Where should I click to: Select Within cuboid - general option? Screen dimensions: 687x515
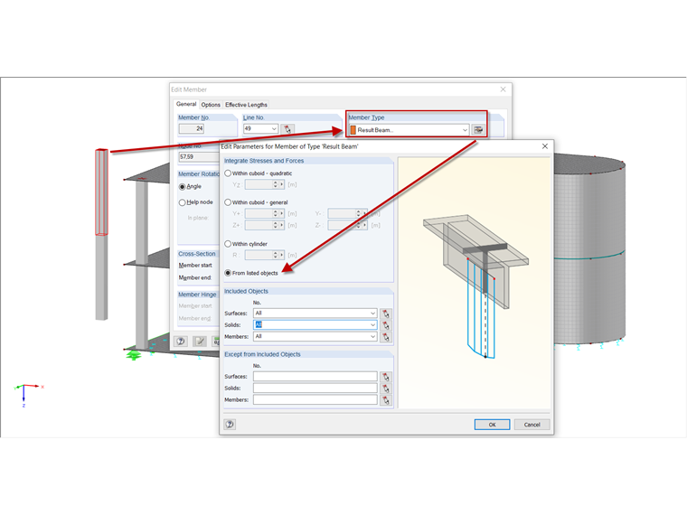click(x=228, y=202)
